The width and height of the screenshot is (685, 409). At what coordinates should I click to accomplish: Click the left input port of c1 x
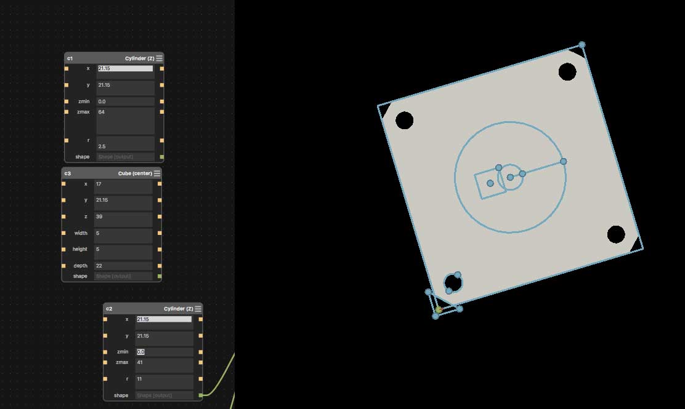tap(67, 68)
